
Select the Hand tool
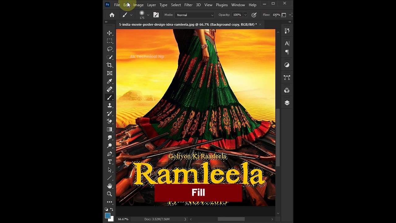point(110,186)
